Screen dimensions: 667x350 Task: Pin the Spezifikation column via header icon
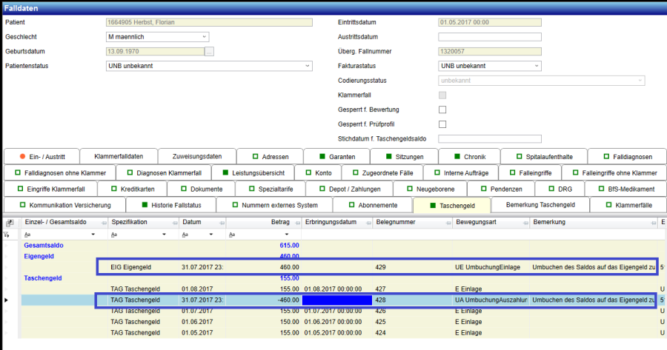tap(173, 222)
